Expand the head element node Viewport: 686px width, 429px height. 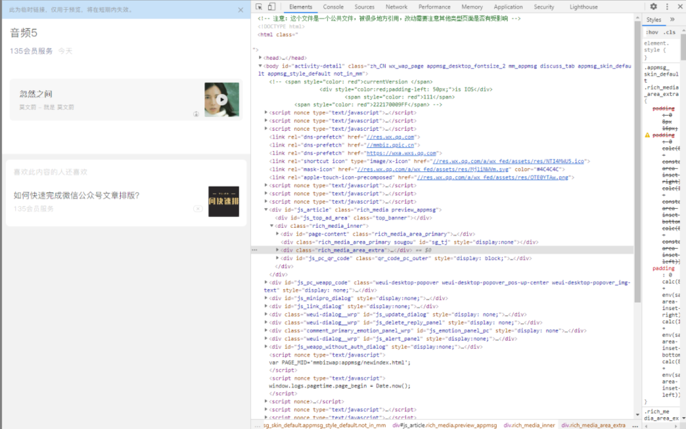pos(260,58)
